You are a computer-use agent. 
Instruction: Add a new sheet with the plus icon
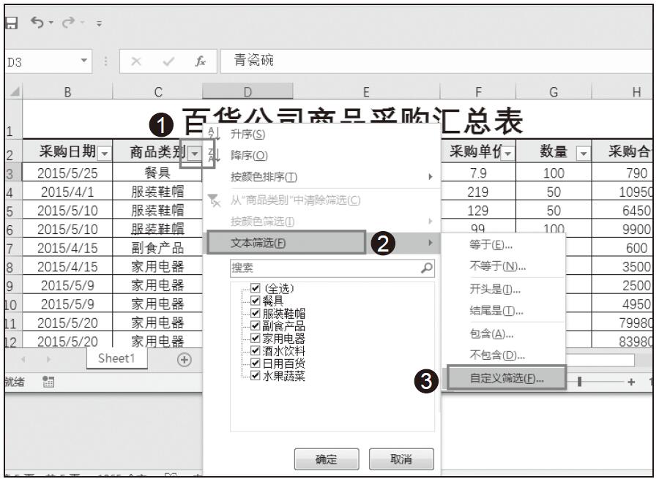click(184, 359)
